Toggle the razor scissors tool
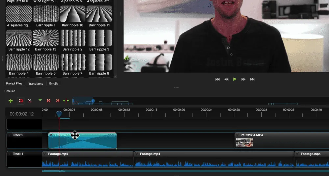 pyautogui.click(x=30, y=101)
